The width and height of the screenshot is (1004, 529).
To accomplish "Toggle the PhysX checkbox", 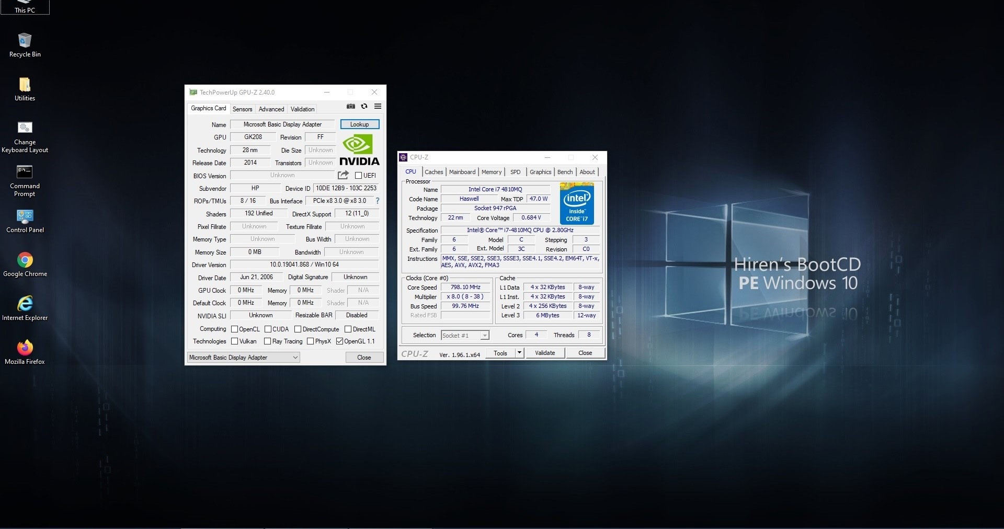I will click(x=310, y=341).
